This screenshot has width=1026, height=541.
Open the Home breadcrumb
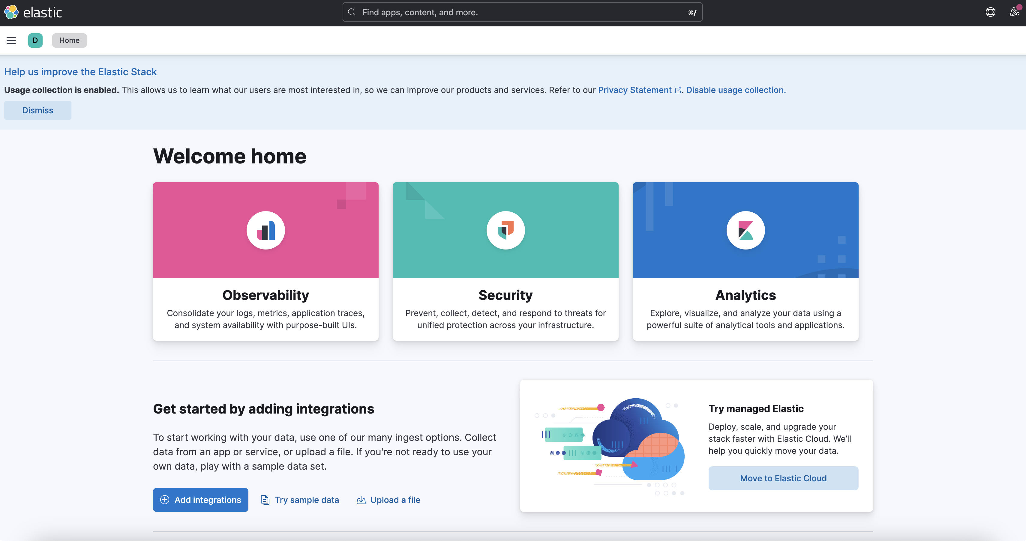pos(69,40)
